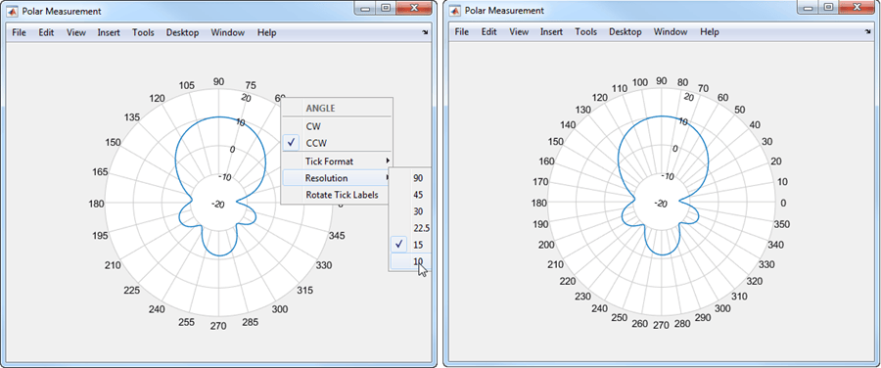Expand Resolution submenu entry

click(x=337, y=178)
